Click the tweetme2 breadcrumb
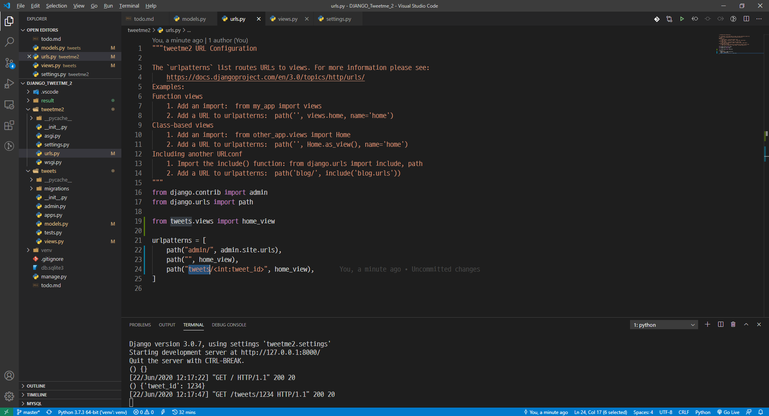 click(x=139, y=30)
